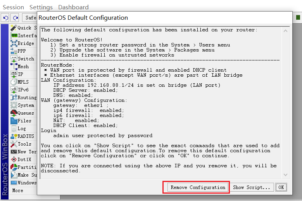Expand the IP submenu in sidebar

pyautogui.click(x=20, y=74)
